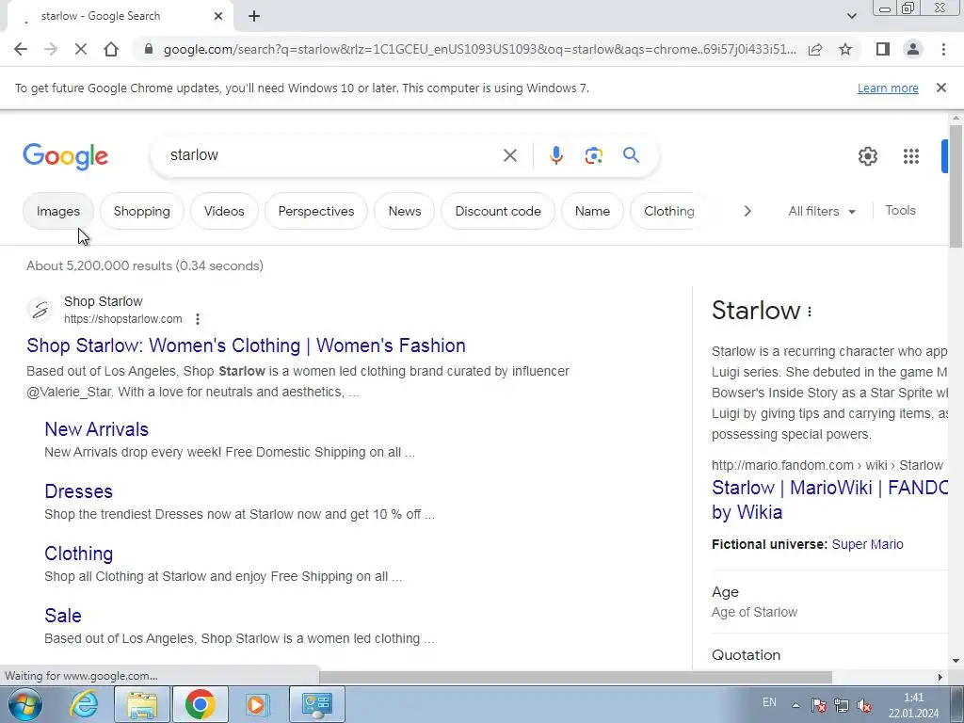This screenshot has height=723, width=964.
Task: Open Google quick settings gear
Action: coord(867,156)
